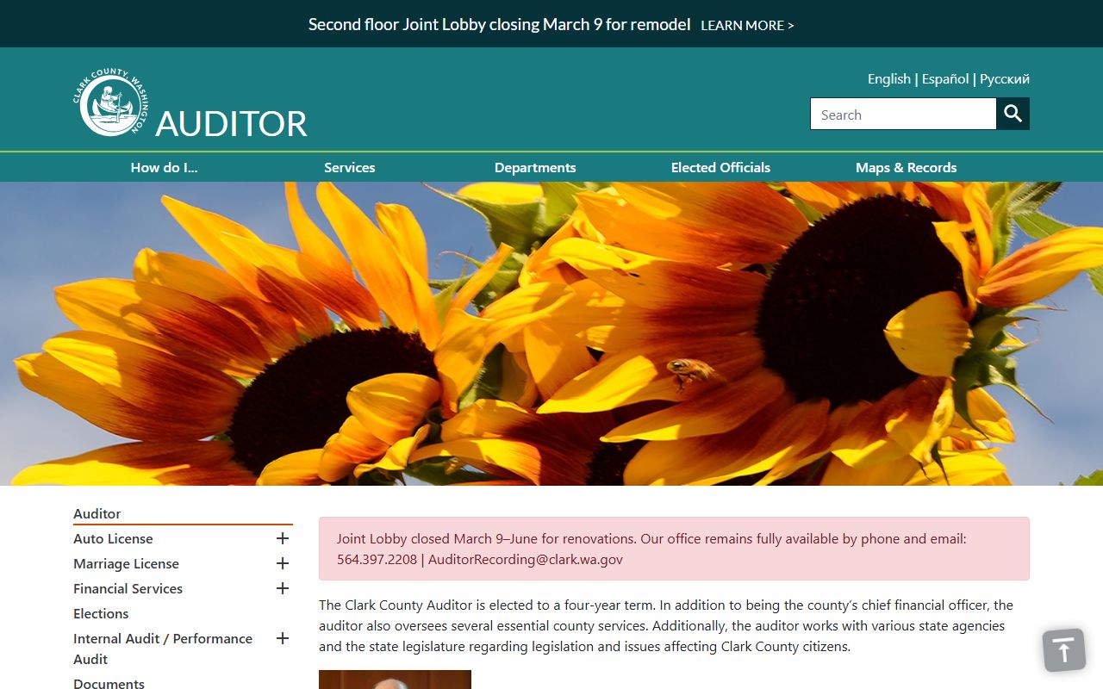Open the Departments menu
The image size is (1103, 689).
tap(535, 167)
